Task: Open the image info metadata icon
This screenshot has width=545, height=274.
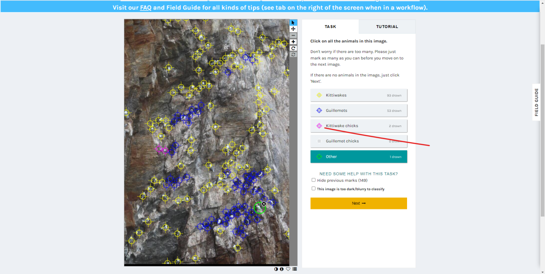Action: [282, 269]
